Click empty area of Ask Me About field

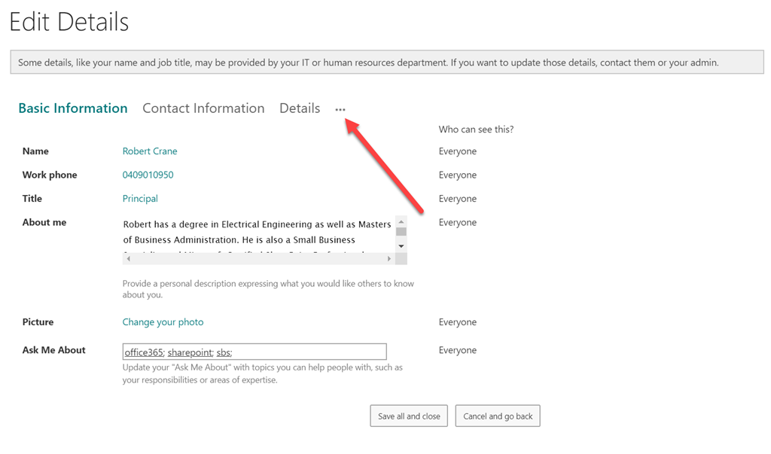tap(316, 352)
